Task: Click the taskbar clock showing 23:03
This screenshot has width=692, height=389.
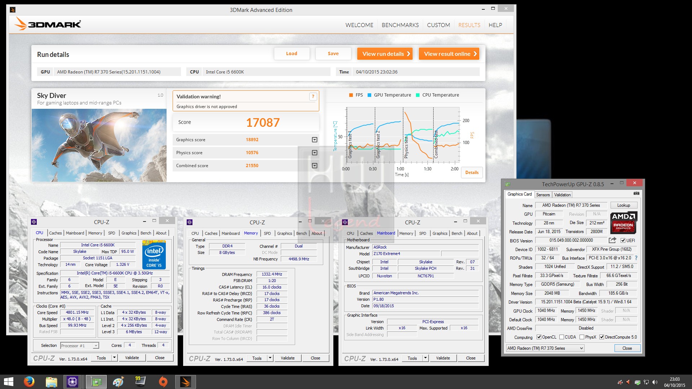Action: coord(675,382)
